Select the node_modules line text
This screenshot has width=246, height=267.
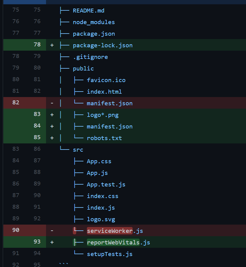[94, 22]
